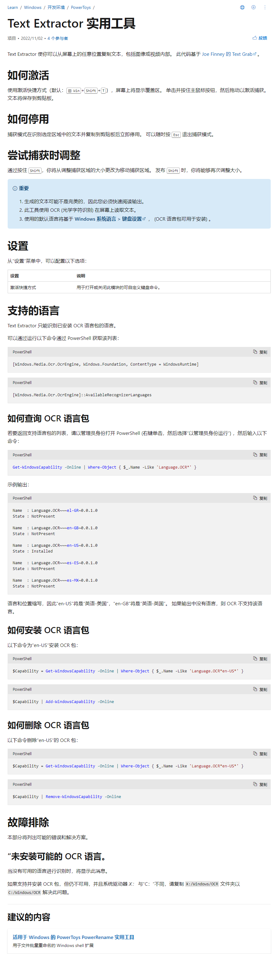279x954 pixels.
Task: Click the 支持的语言 heading
Action: point(33,310)
